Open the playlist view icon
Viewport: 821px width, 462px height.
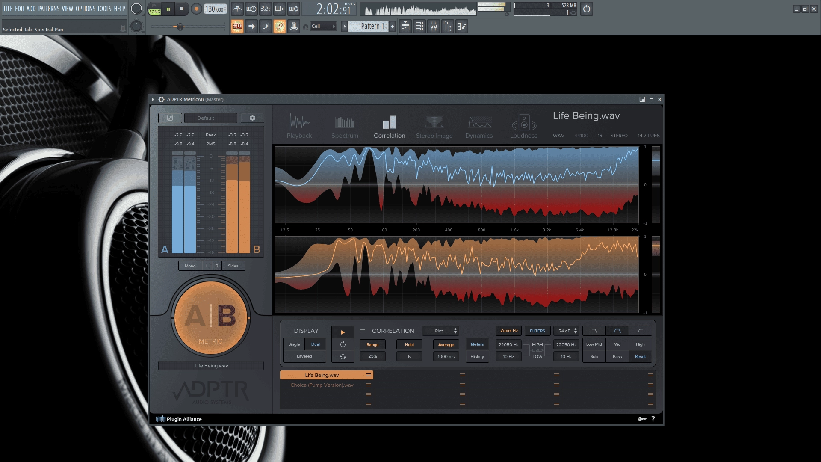tap(405, 27)
